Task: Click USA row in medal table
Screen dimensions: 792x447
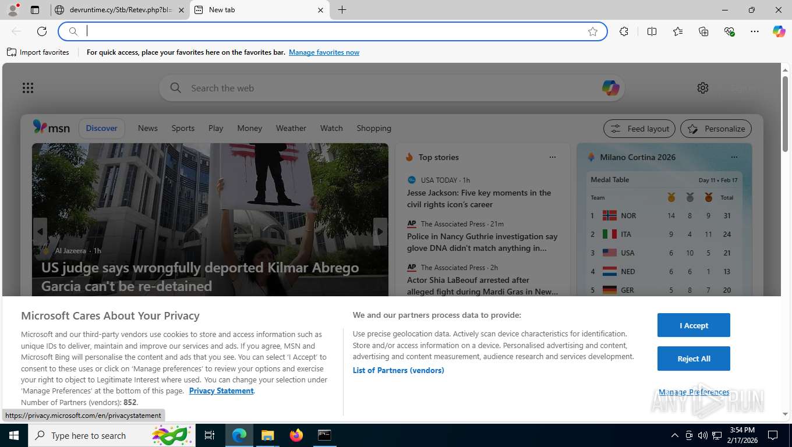Action: click(663, 253)
